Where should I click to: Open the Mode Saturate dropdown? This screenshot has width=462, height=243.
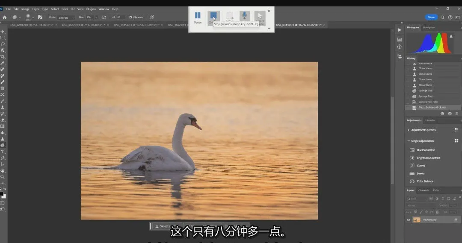pyautogui.click(x=66, y=18)
